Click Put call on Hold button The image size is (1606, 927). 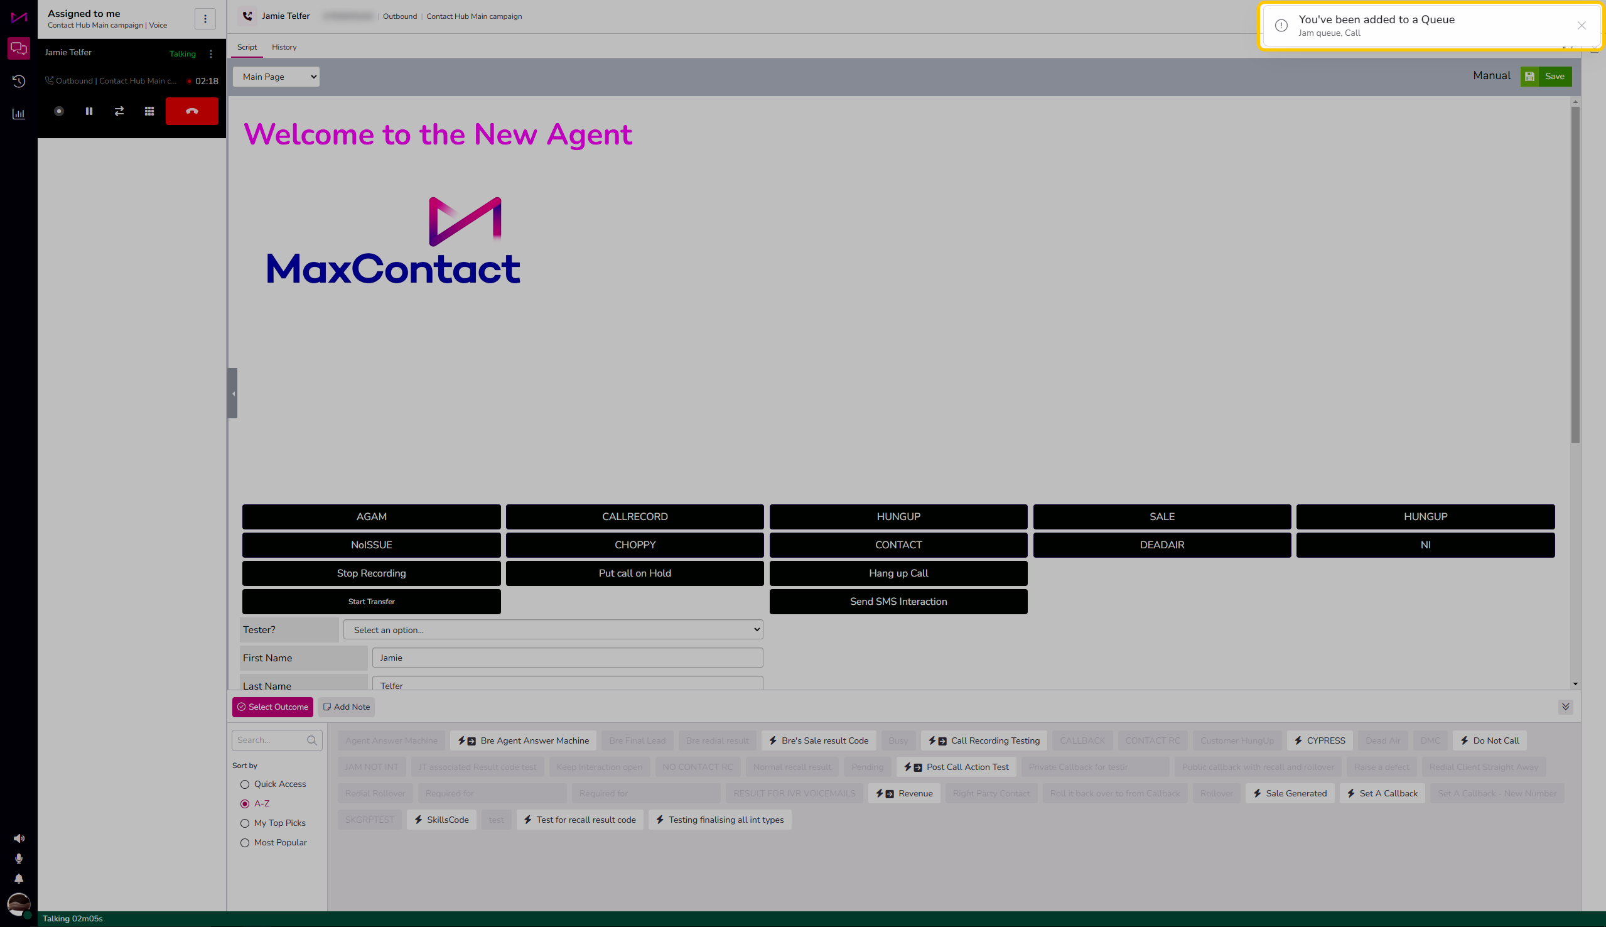635,573
